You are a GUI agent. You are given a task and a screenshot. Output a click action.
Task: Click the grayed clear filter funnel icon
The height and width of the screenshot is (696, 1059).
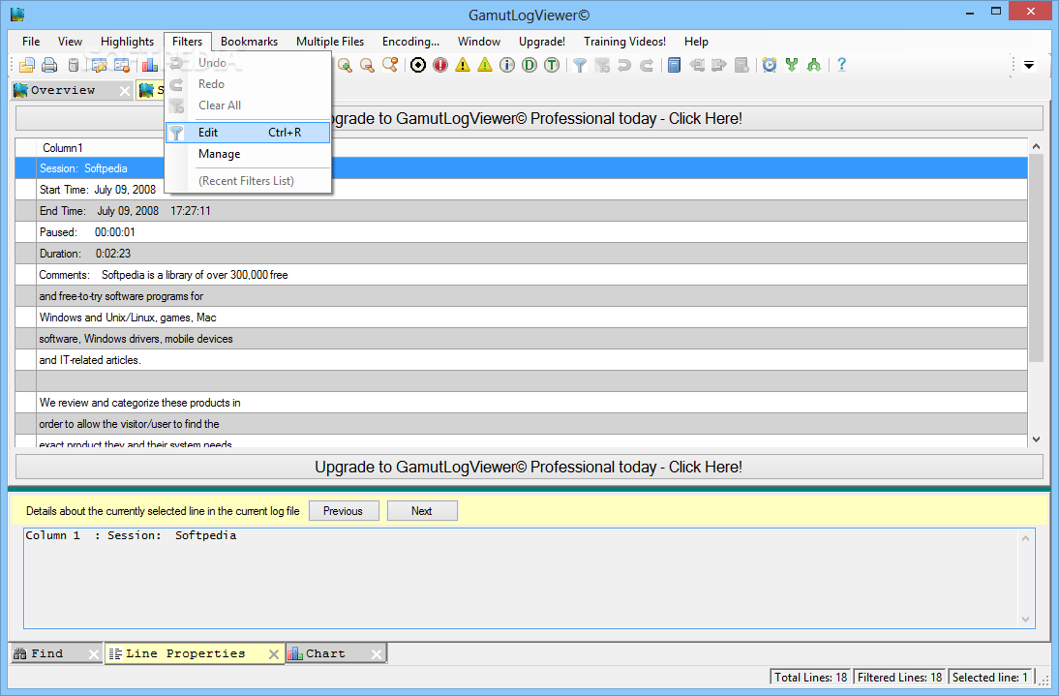coord(602,65)
